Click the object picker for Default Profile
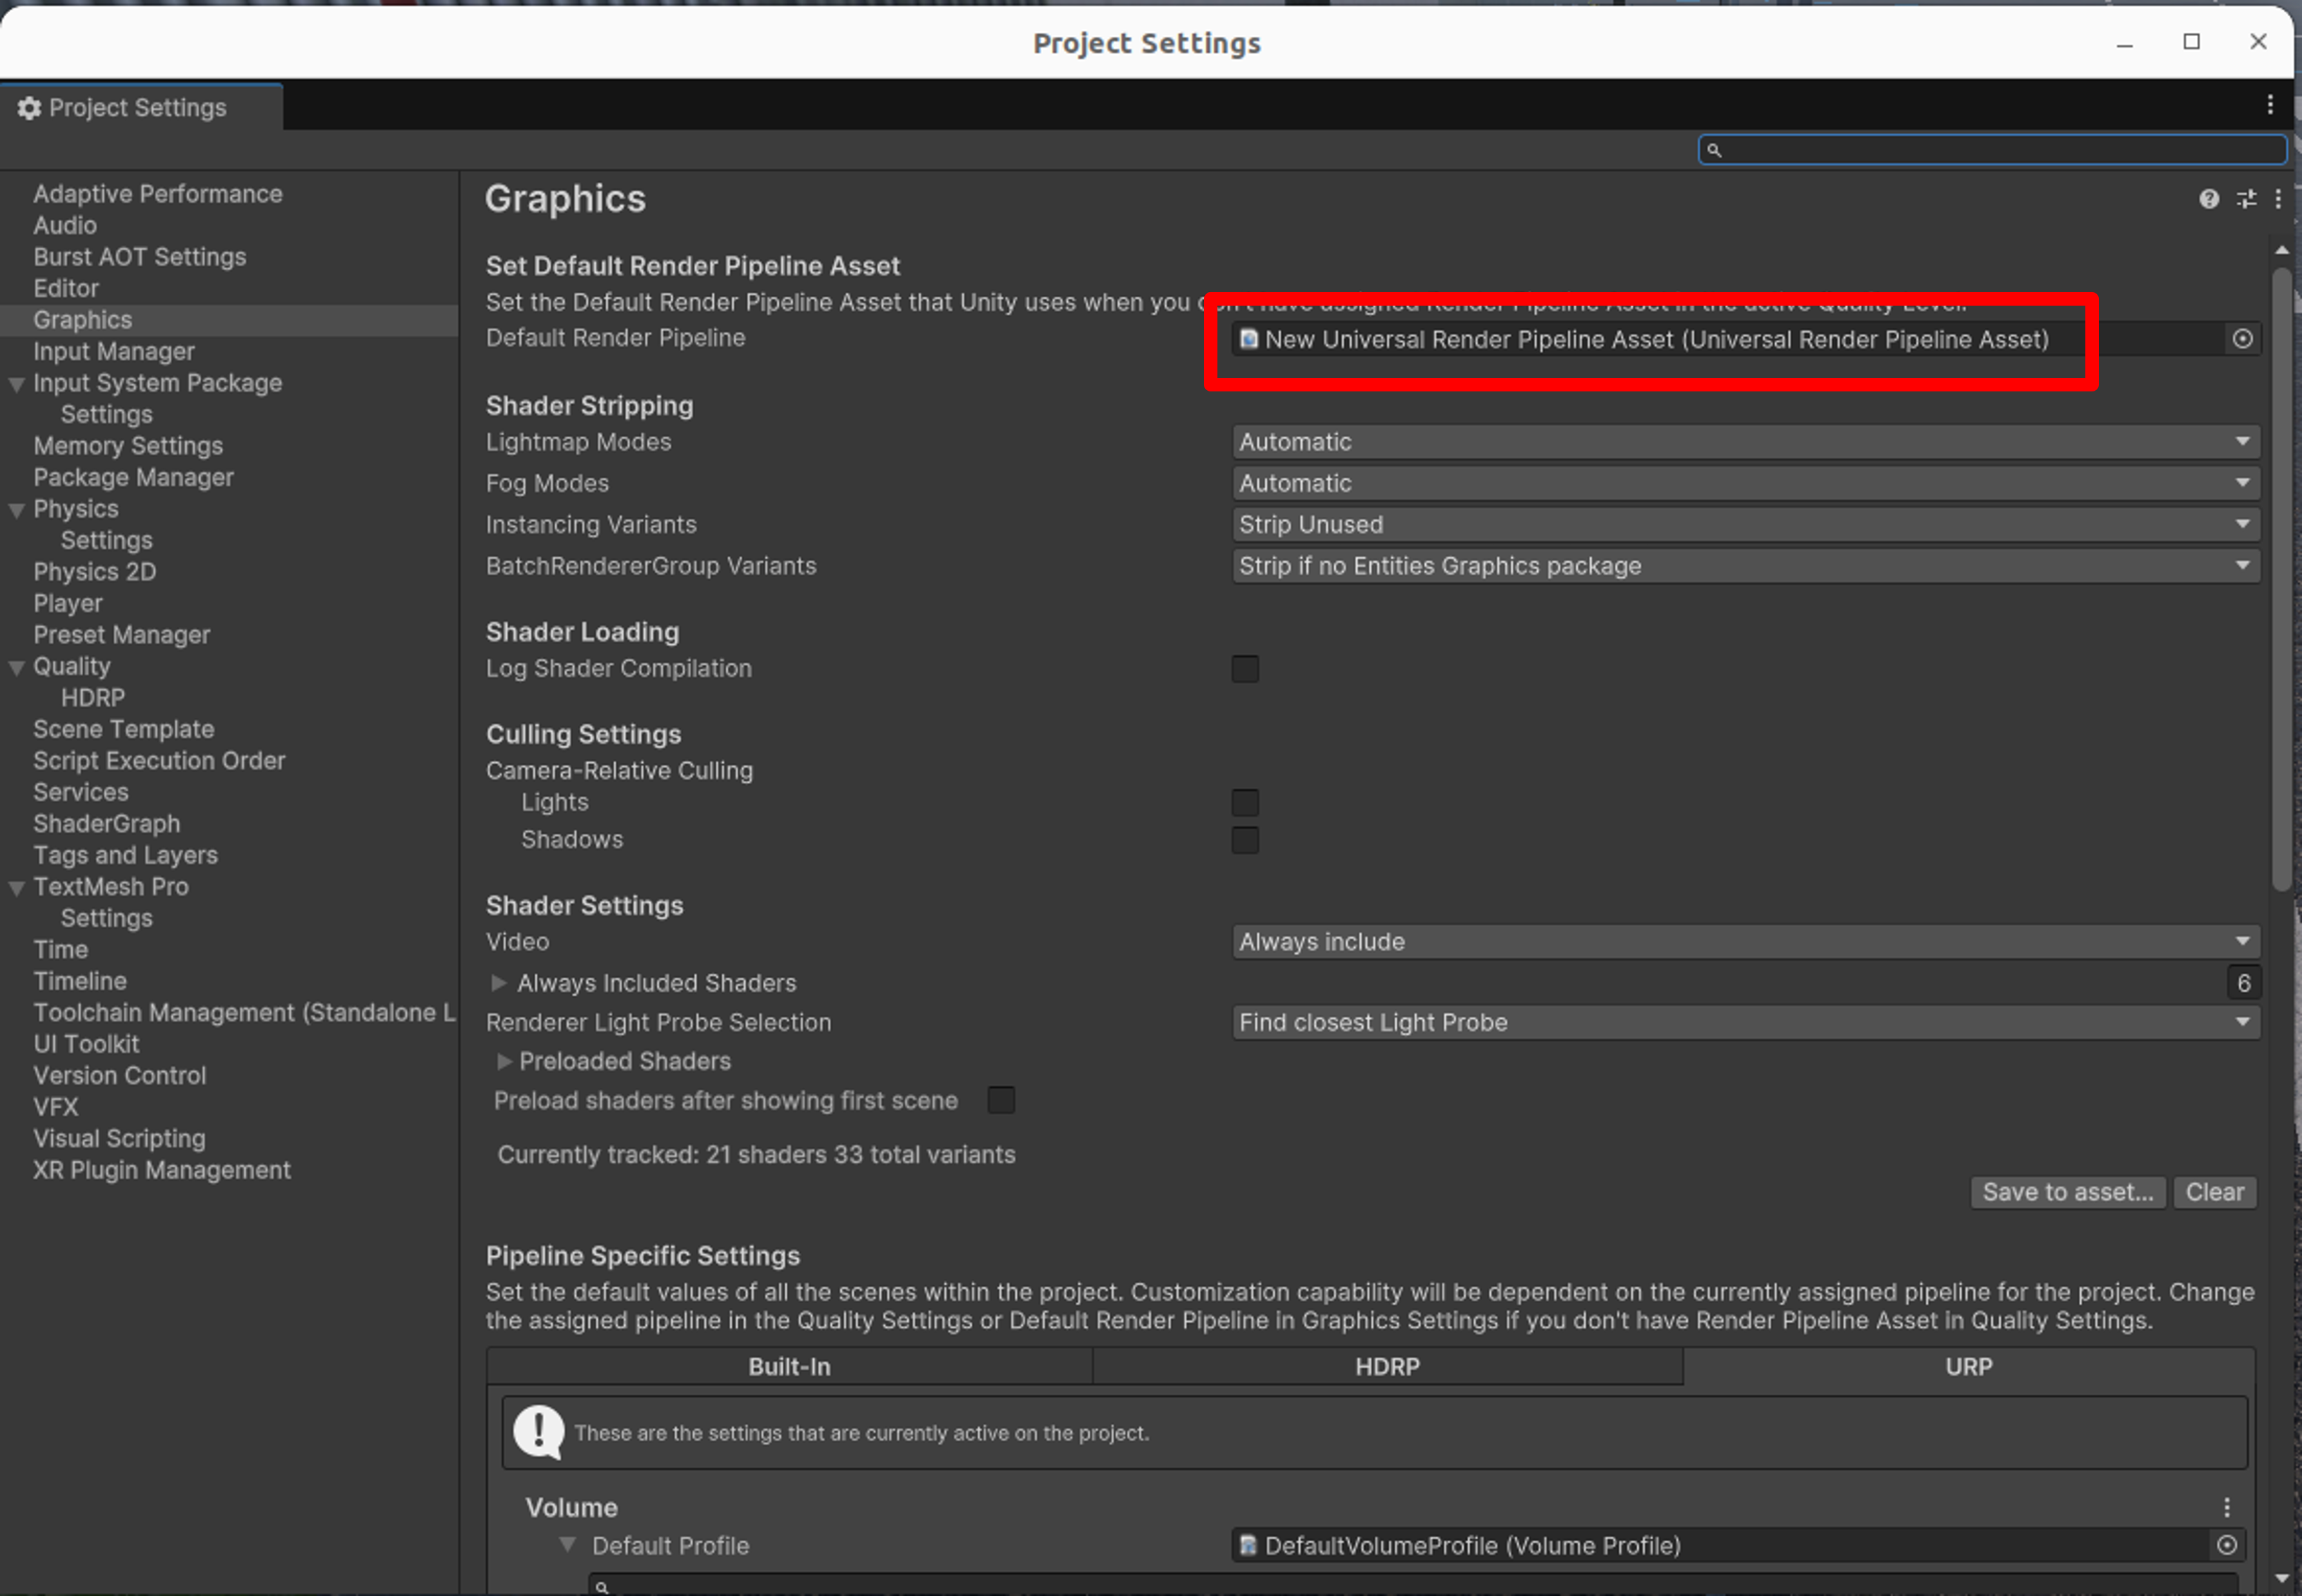Screen dimensions: 2302x1596 pyautogui.click(x=2226, y=1545)
